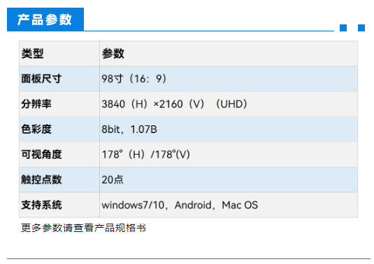Screen dimensions: 374x264
Task: Click the 分辨率 row label
Action: (36, 104)
